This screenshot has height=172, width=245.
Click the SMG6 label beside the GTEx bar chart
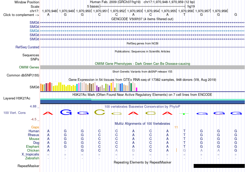click(34, 87)
